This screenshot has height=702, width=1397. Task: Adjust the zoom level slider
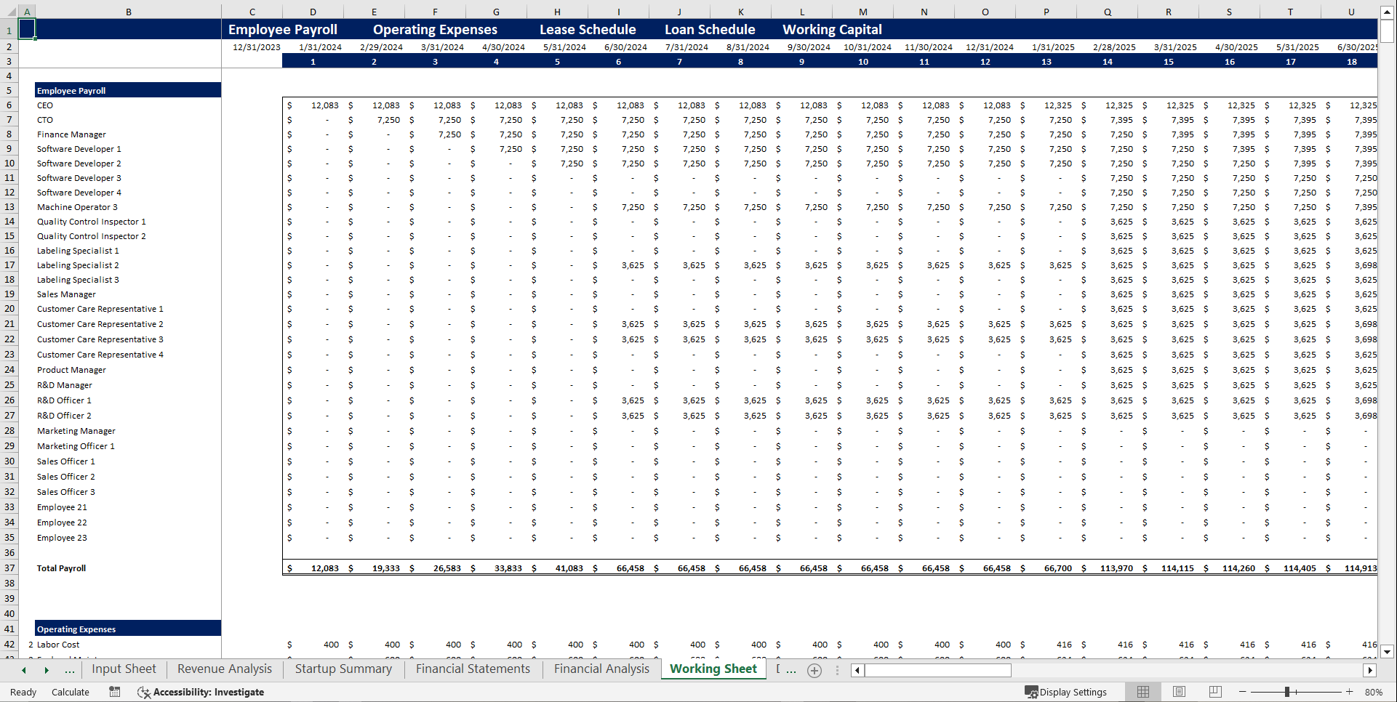(1288, 692)
